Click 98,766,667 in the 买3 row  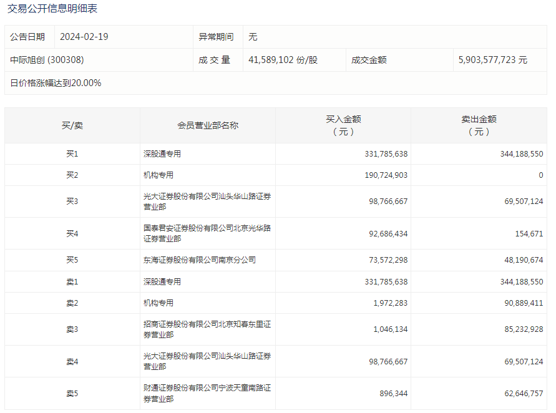coord(388,202)
